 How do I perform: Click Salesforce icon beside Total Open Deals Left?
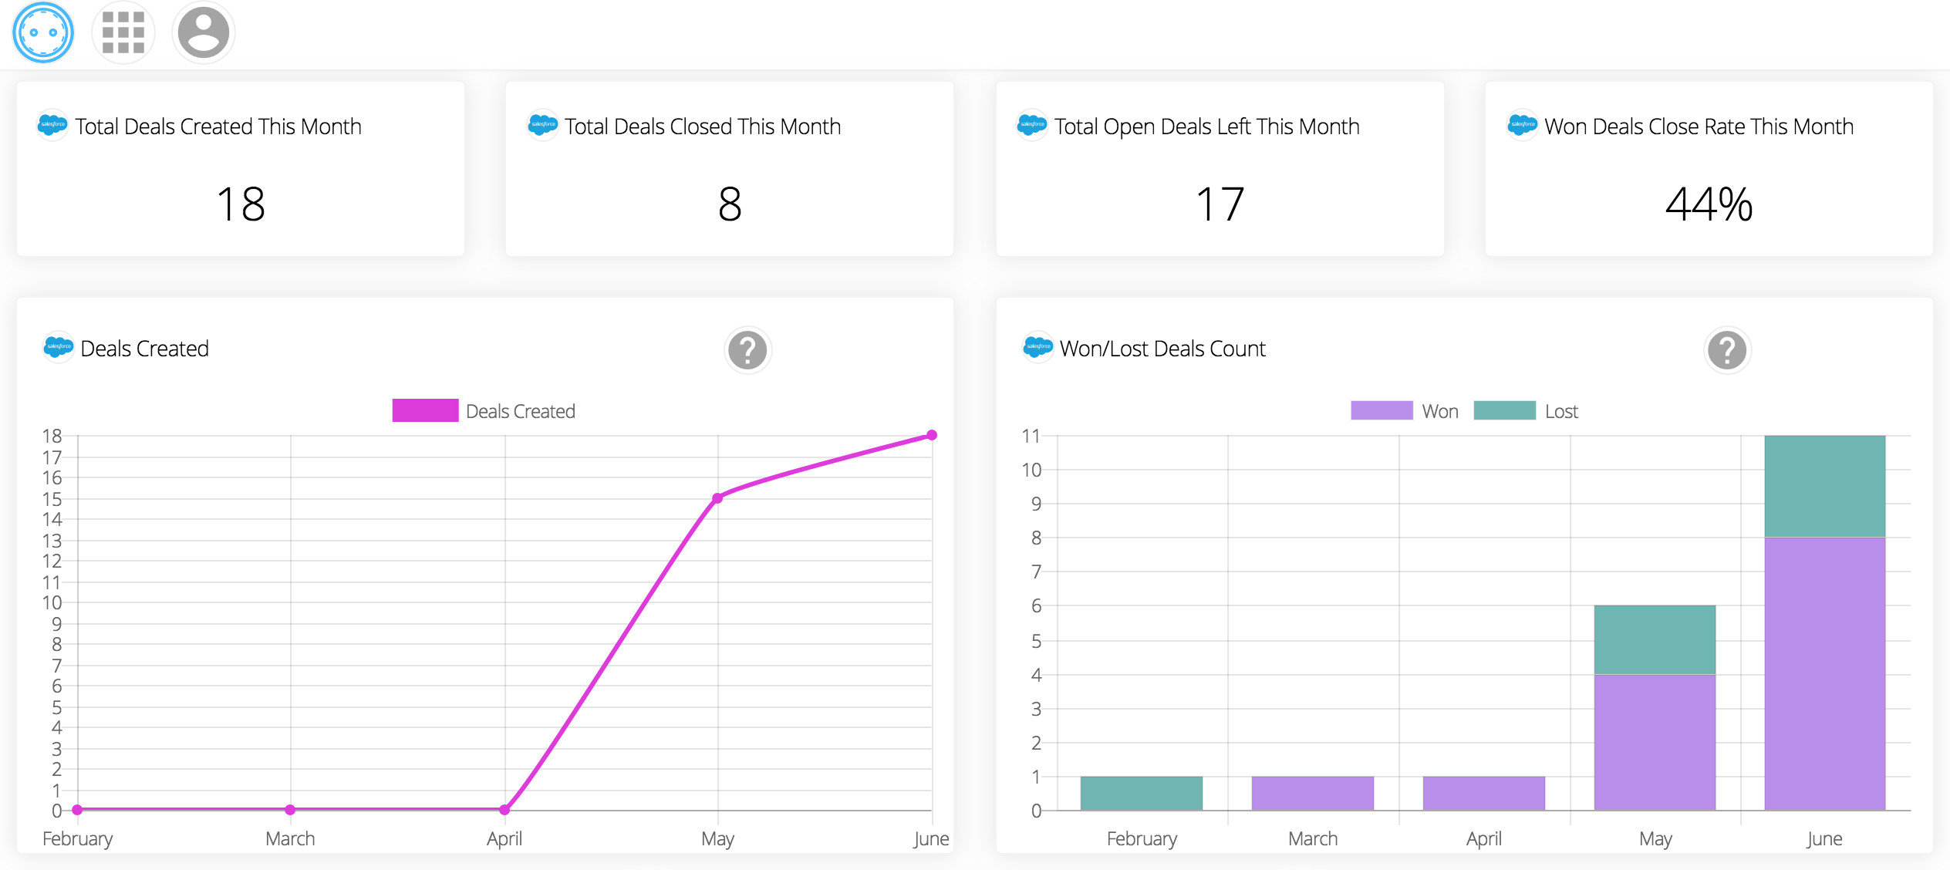tap(1032, 125)
